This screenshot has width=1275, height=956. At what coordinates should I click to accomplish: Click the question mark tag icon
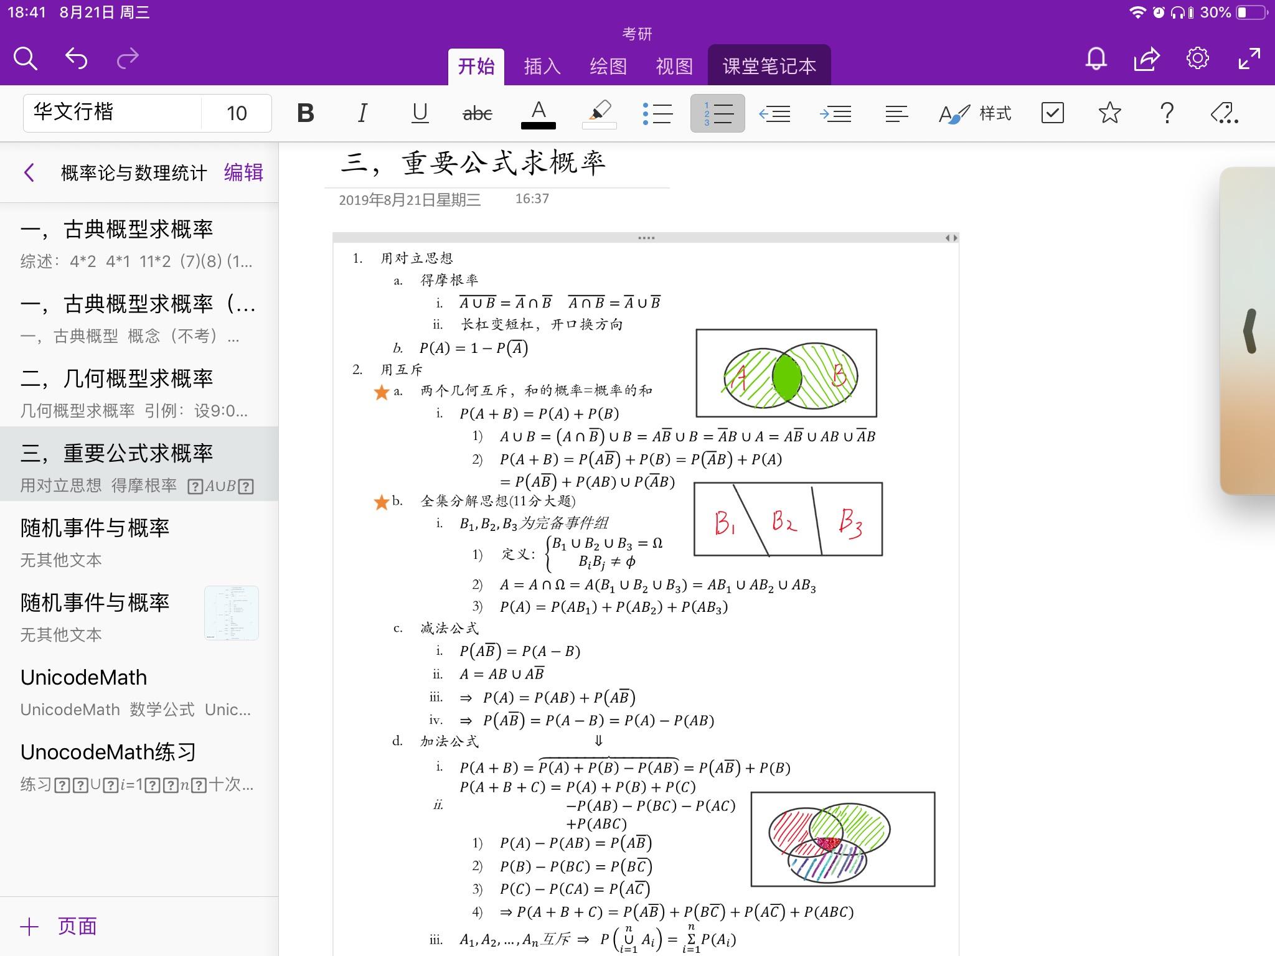tap(1165, 113)
